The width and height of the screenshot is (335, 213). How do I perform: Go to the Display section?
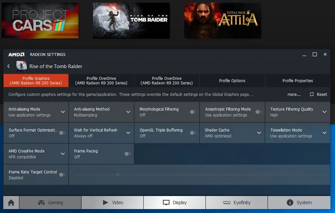point(175,203)
